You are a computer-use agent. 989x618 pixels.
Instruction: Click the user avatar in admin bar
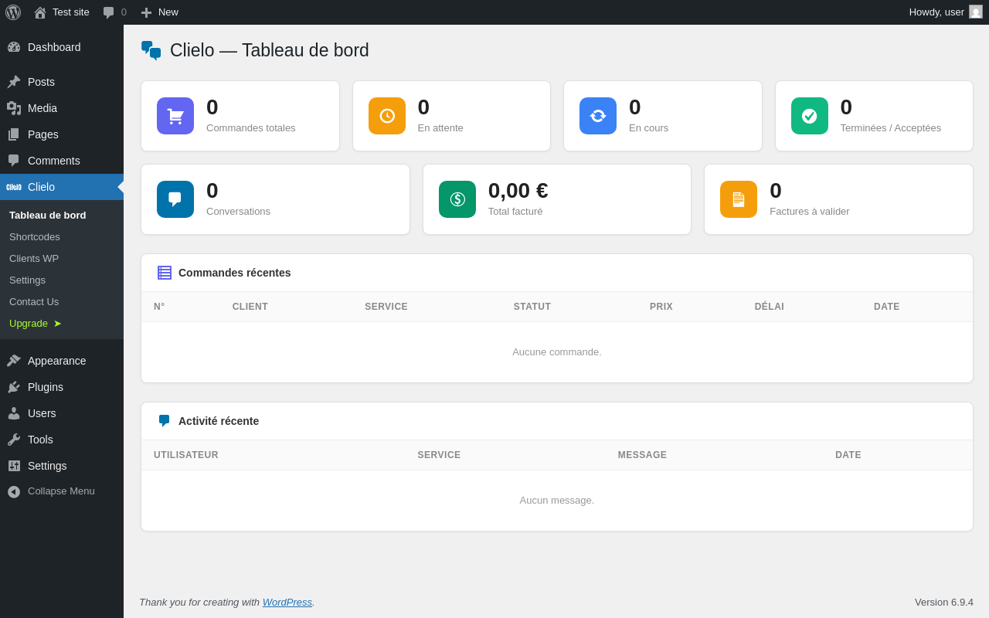pyautogui.click(x=976, y=12)
